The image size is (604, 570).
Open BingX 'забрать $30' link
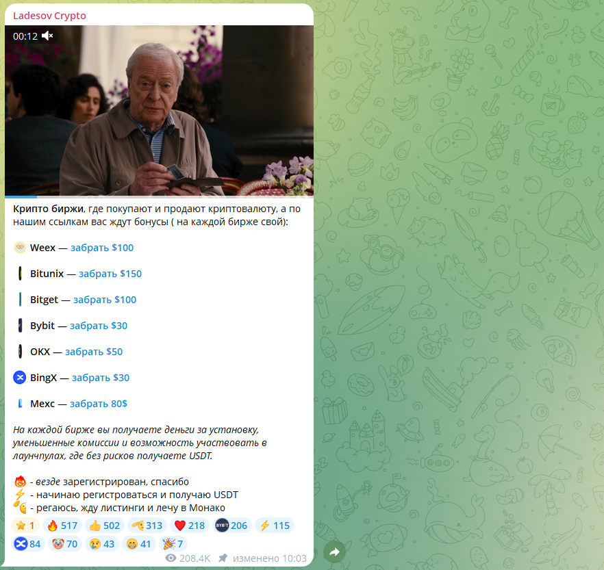pyautogui.click(x=101, y=378)
